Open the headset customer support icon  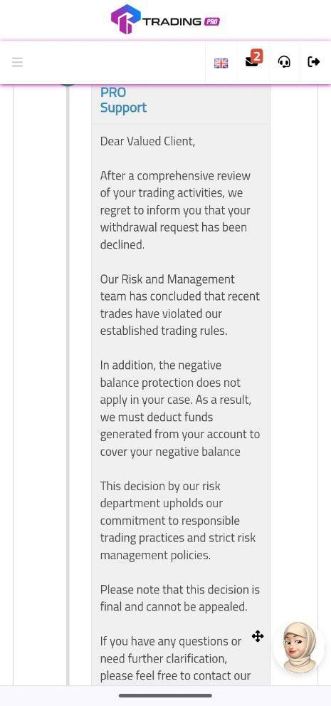coord(284,62)
